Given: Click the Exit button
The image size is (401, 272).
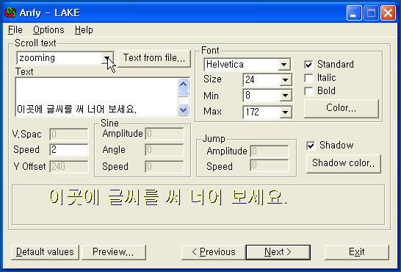Looking at the screenshot, I should 357,252.
